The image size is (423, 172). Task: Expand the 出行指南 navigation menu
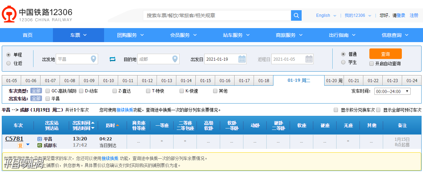[342, 35]
